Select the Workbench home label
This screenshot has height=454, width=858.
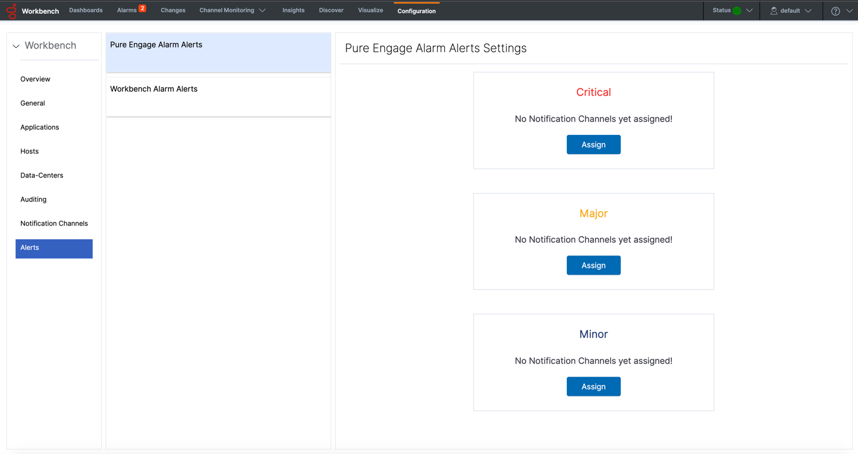[50, 45]
